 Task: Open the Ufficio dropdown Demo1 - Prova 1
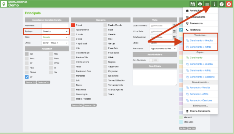(x=55, y=43)
